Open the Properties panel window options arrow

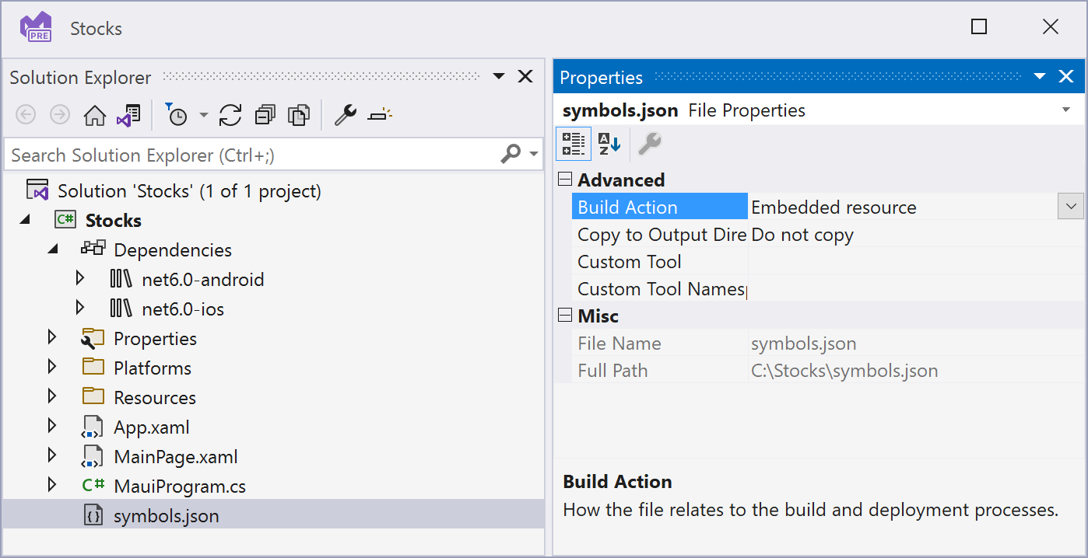coord(1040,76)
